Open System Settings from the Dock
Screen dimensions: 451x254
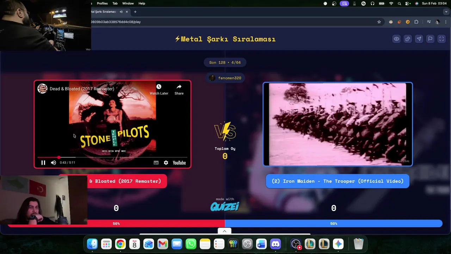click(x=247, y=244)
